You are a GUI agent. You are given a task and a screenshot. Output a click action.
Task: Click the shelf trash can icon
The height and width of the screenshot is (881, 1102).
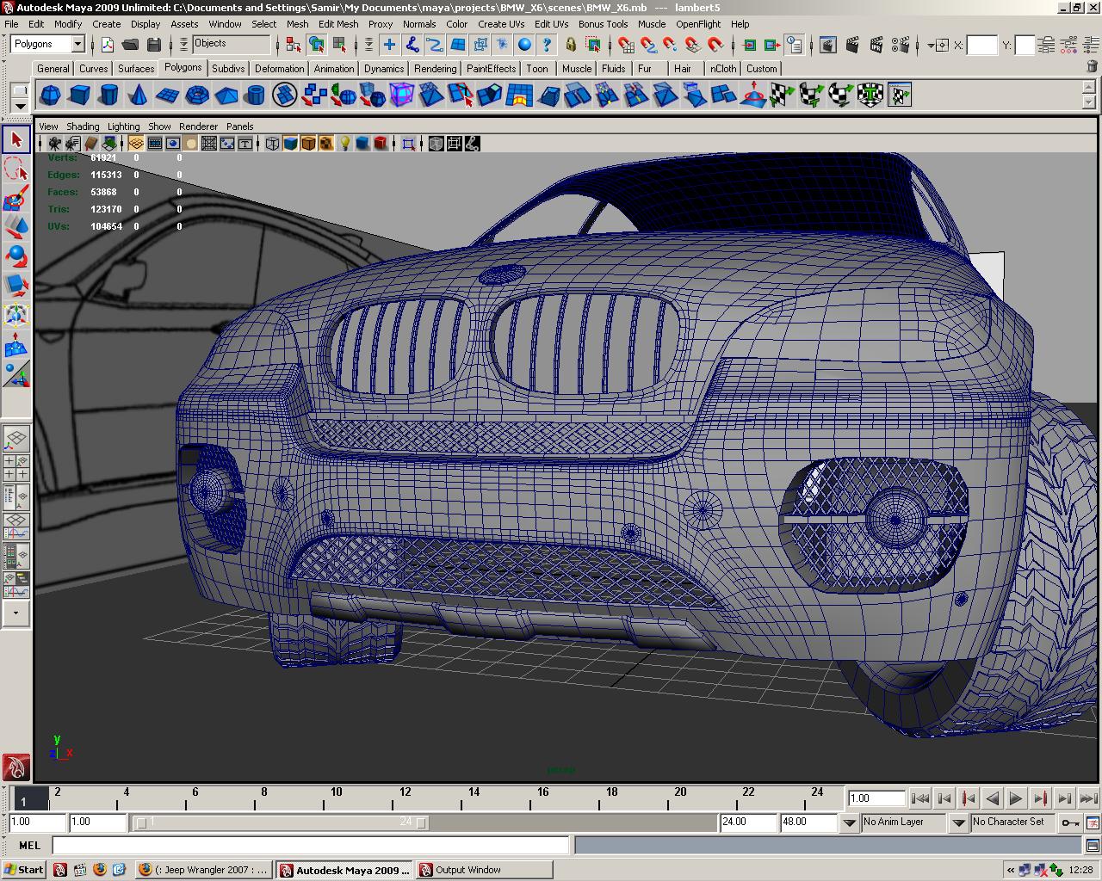(1091, 66)
